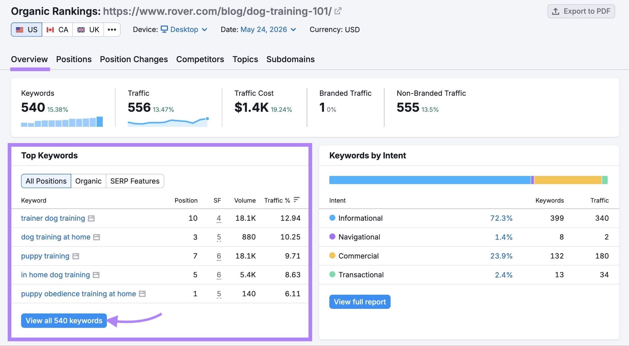Screen dimensions: 629x346
Task: Click the Informational keywords count 399
Action: tap(557, 218)
